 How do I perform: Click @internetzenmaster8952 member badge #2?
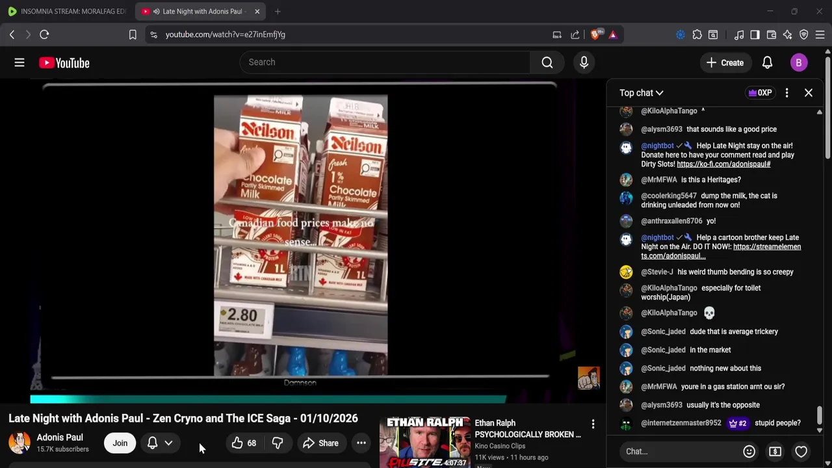[737, 423]
